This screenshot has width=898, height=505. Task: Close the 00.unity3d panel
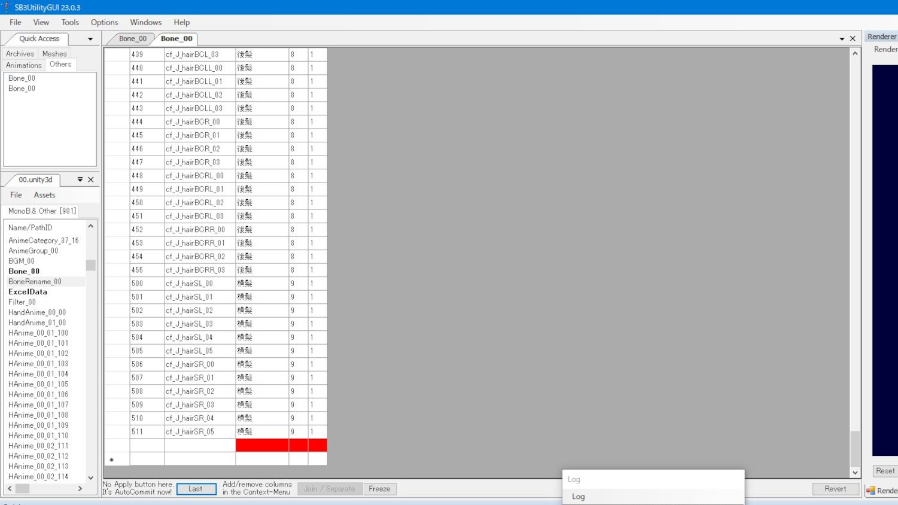pos(91,180)
